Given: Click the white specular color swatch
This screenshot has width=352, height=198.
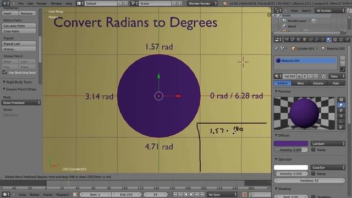Looking at the screenshot, I should click(291, 167).
